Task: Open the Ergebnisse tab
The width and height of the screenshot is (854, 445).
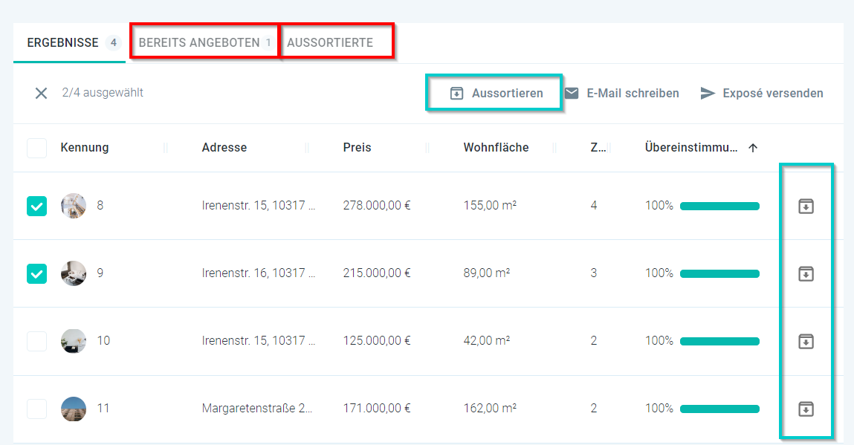Action: 63,43
